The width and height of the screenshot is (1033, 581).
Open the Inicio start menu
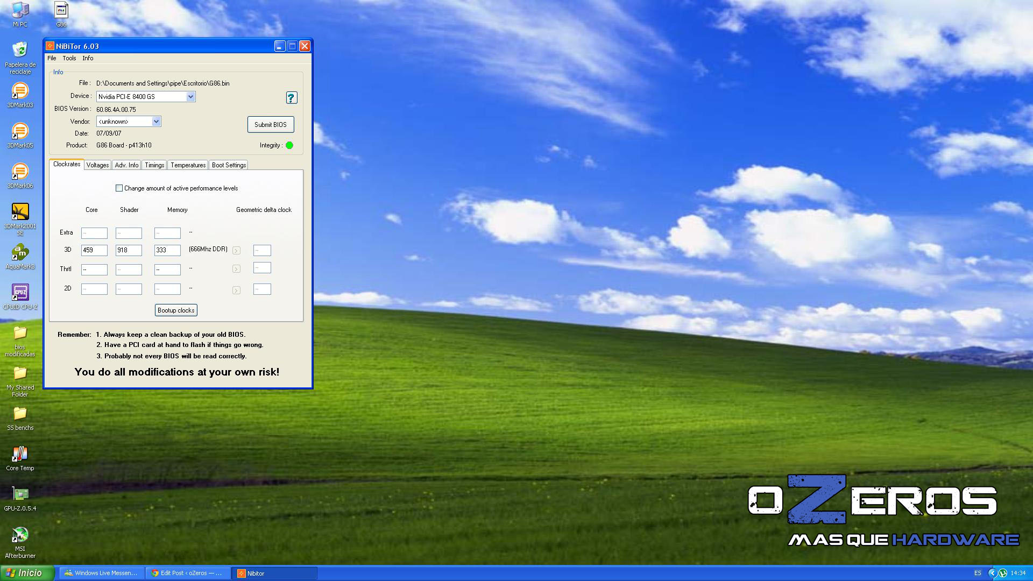27,573
